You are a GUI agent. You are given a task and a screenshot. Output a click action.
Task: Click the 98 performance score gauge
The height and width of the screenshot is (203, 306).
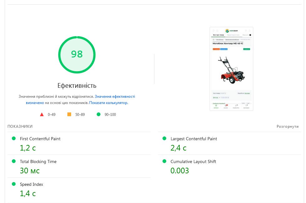tap(77, 55)
